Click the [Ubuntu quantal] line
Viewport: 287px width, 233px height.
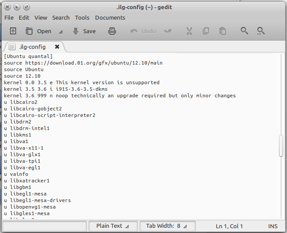click(28, 56)
